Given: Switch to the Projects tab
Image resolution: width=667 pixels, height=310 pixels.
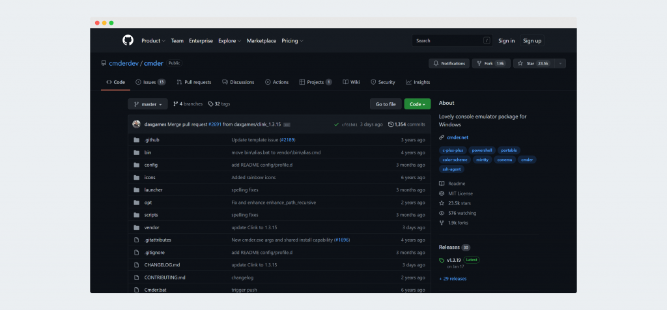Looking at the screenshot, I should pos(315,82).
